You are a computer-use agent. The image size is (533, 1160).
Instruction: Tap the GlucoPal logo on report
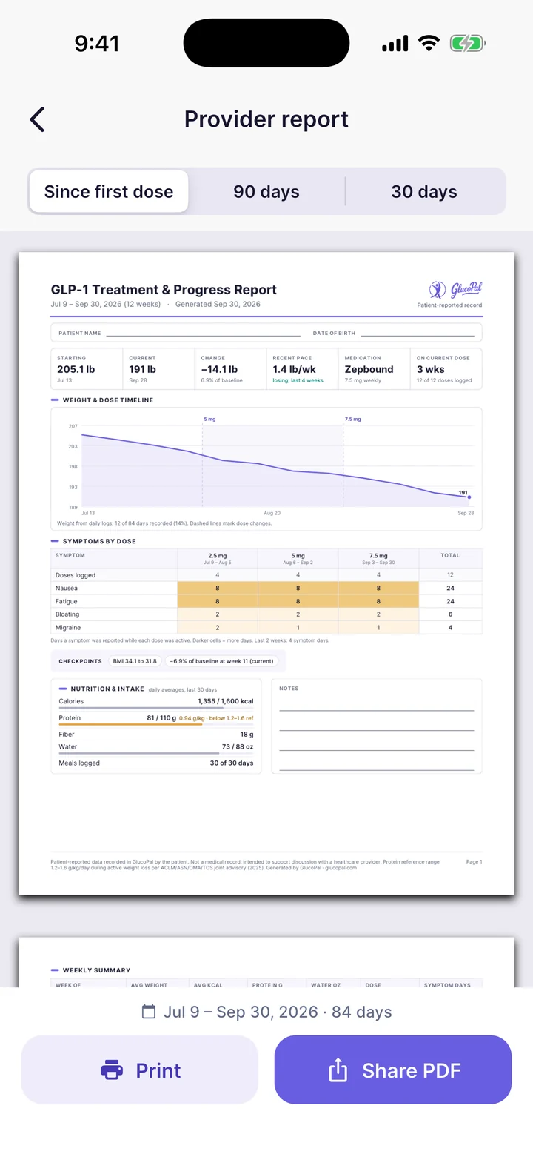point(455,289)
